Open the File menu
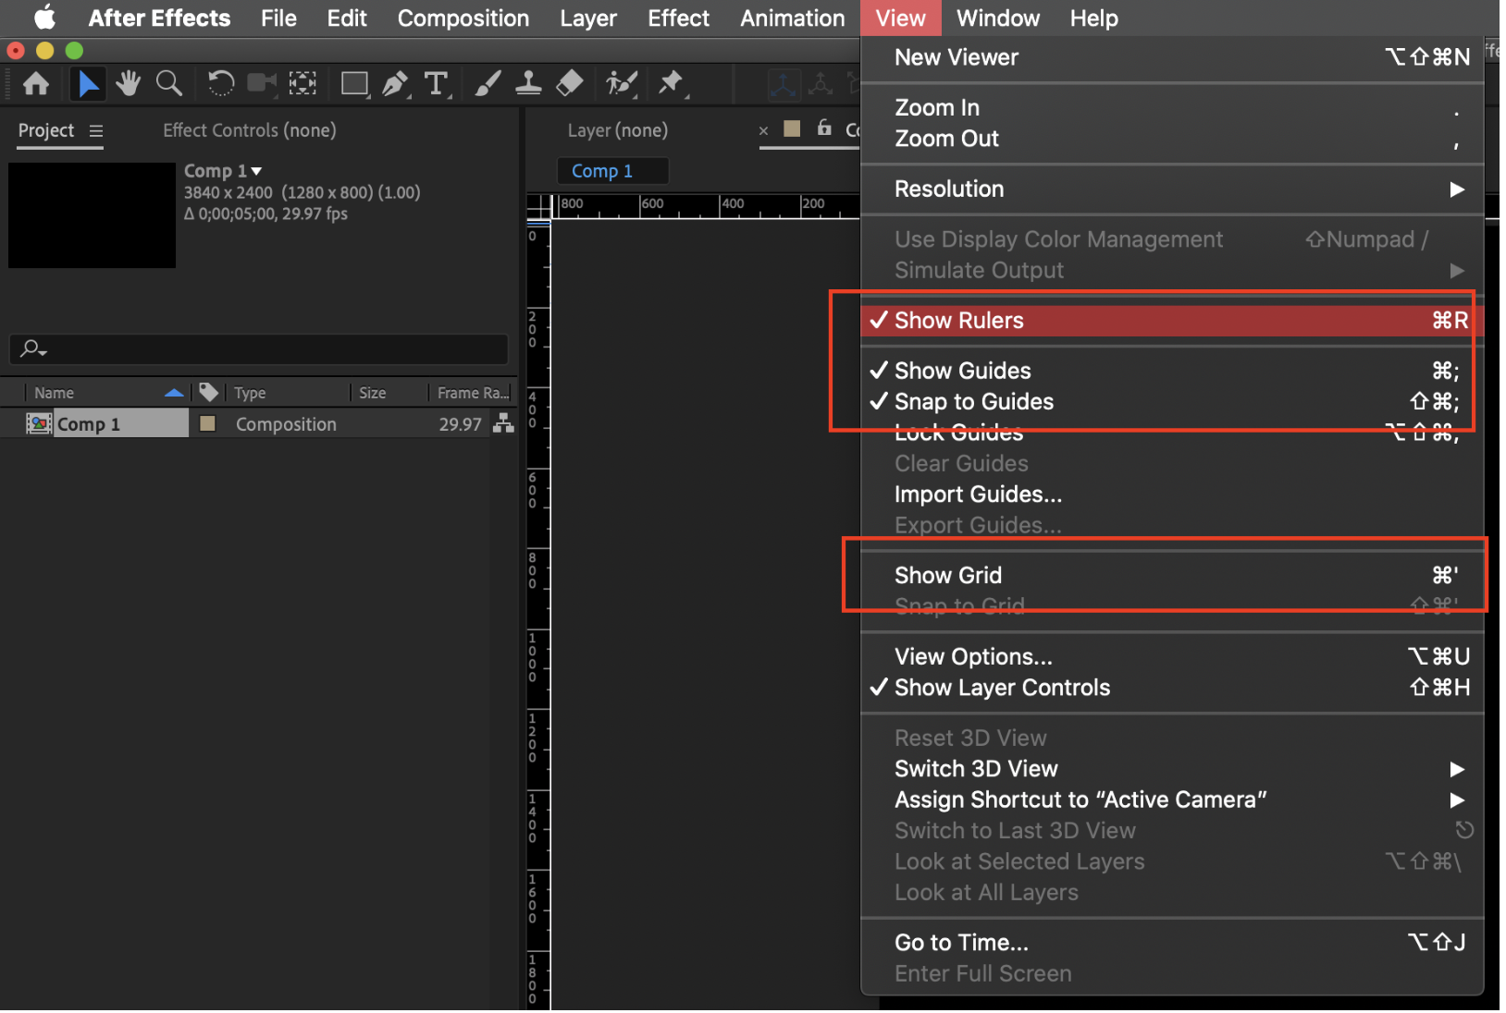Image resolution: width=1506 pixels, height=1013 pixels. click(278, 18)
